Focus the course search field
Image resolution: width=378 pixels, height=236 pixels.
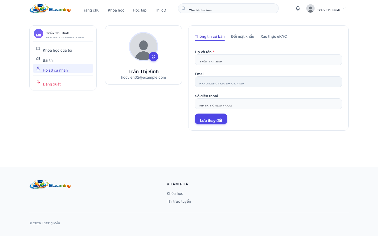tap(228, 8)
